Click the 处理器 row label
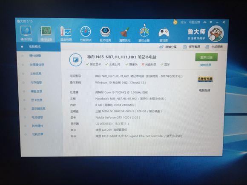This screenshot has height=185, width=247. point(74,92)
